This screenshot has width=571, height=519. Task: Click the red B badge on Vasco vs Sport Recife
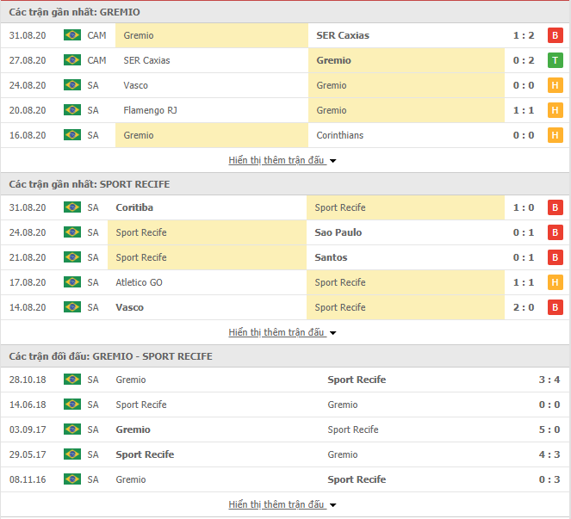pyautogui.click(x=555, y=307)
